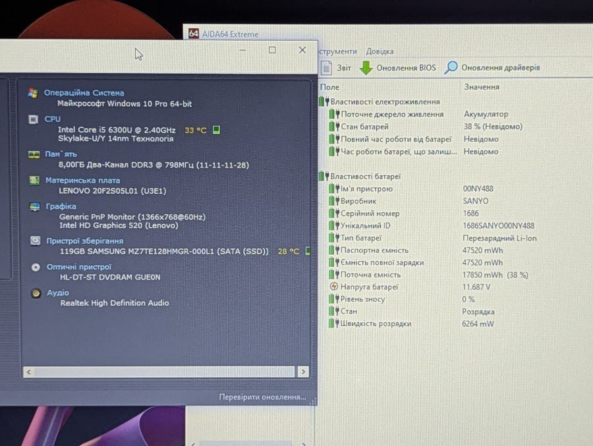593x446 pixels.
Task: Open the Аудіо section link
Action: pyautogui.click(x=58, y=293)
